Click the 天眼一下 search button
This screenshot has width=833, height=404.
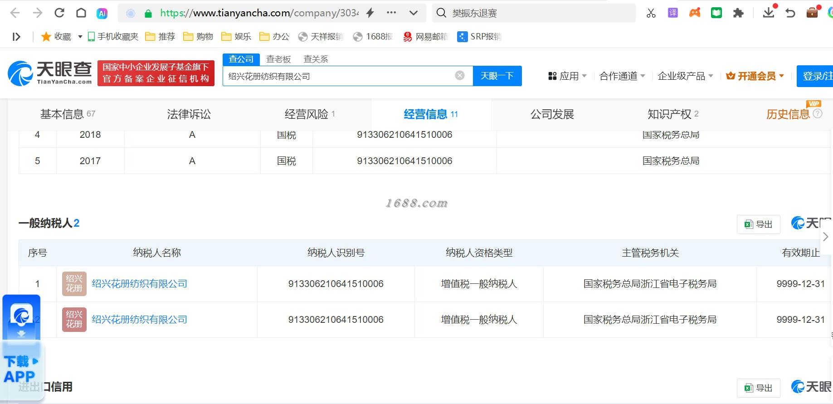497,76
